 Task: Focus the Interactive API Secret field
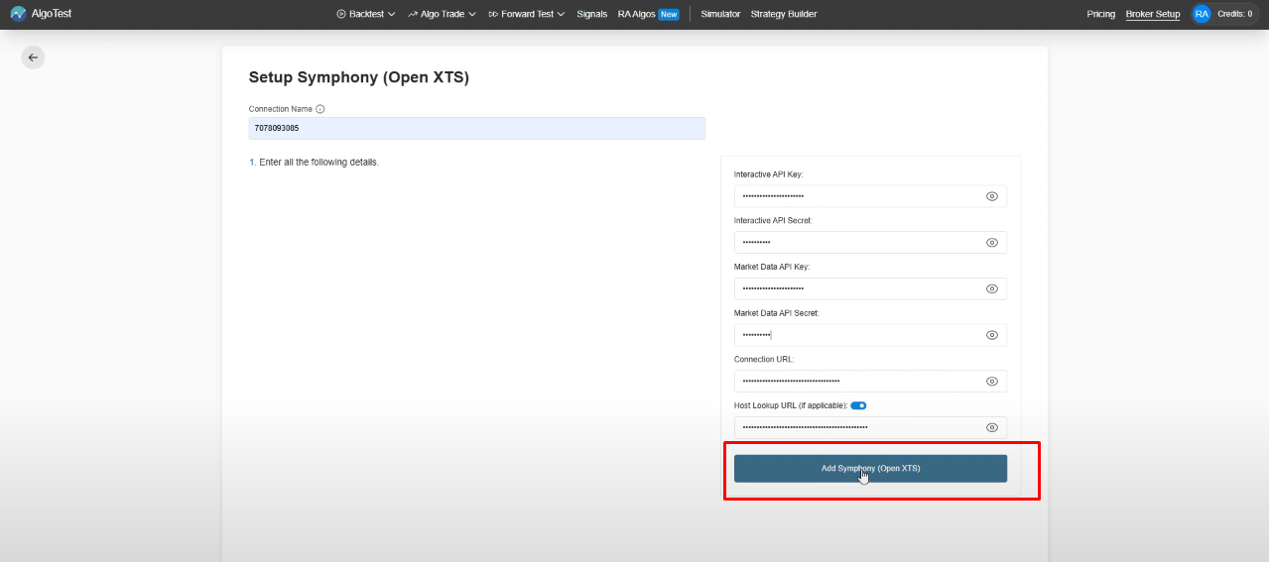coord(870,243)
